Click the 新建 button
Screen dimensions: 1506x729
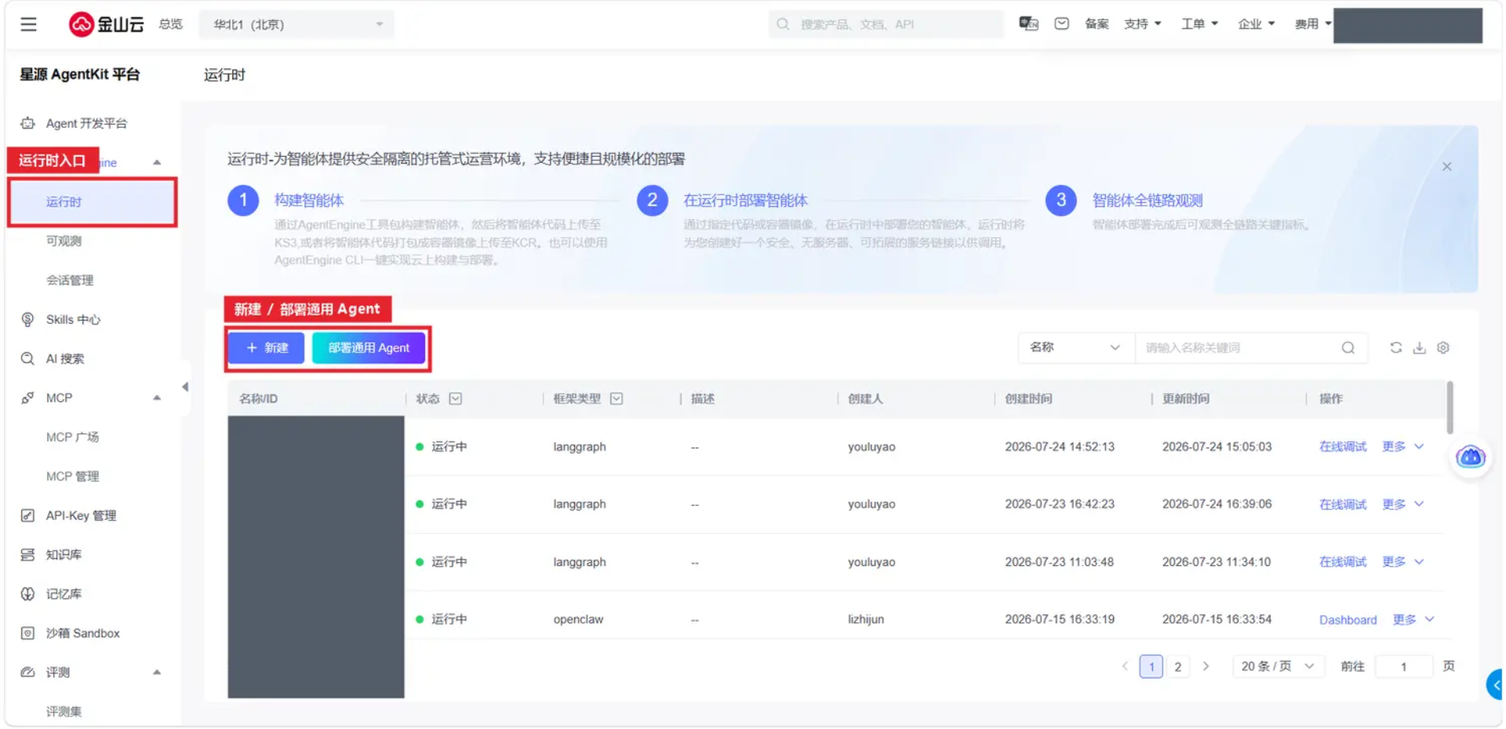tap(267, 347)
